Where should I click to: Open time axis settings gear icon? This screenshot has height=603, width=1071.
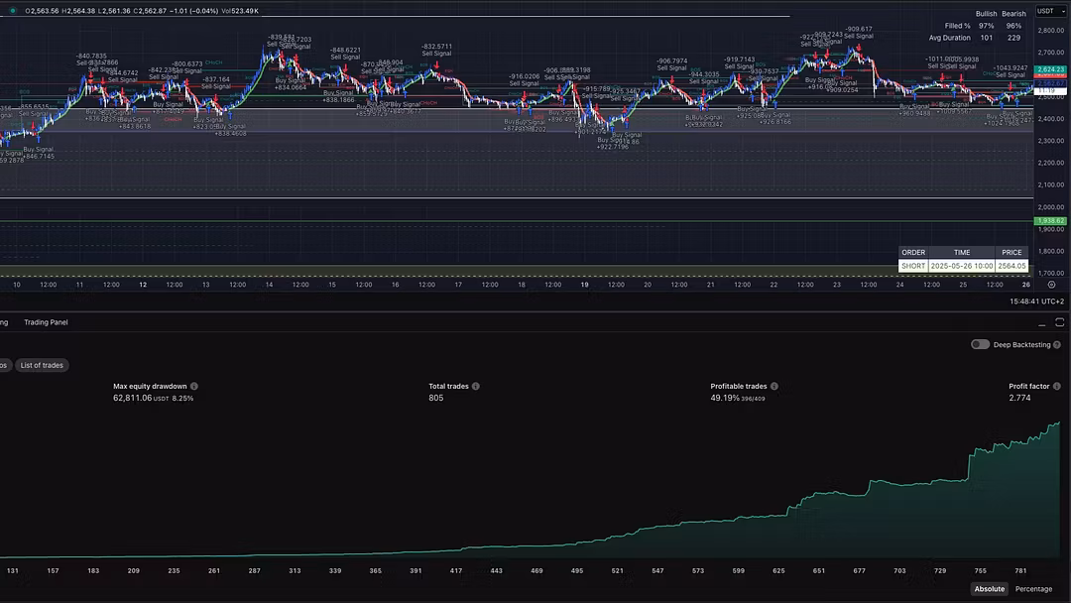point(1051,285)
